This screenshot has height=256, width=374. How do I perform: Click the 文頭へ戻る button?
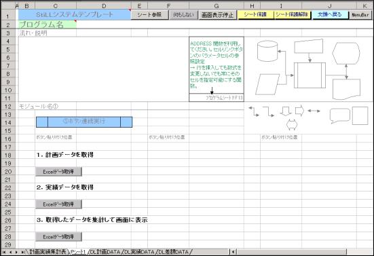(x=330, y=15)
